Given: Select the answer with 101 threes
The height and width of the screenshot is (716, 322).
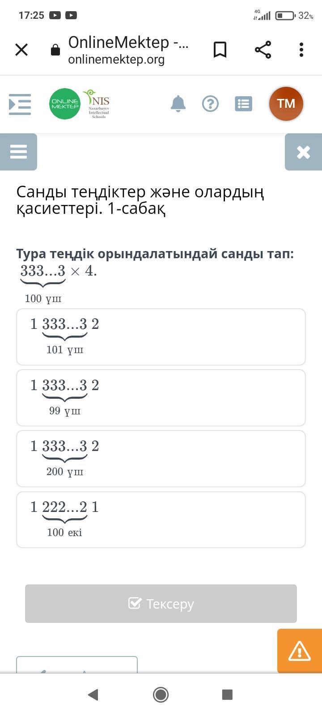Looking at the screenshot, I should pyautogui.click(x=161, y=337).
